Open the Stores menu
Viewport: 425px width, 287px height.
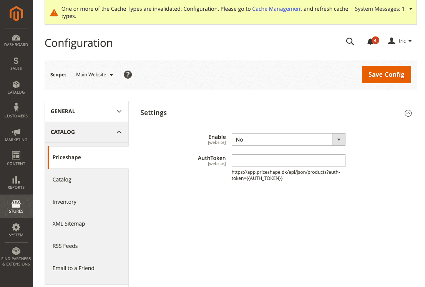coord(16,206)
